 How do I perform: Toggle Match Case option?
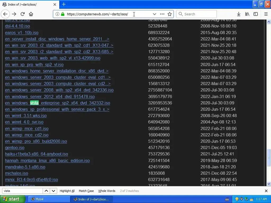[x=86, y=191]
